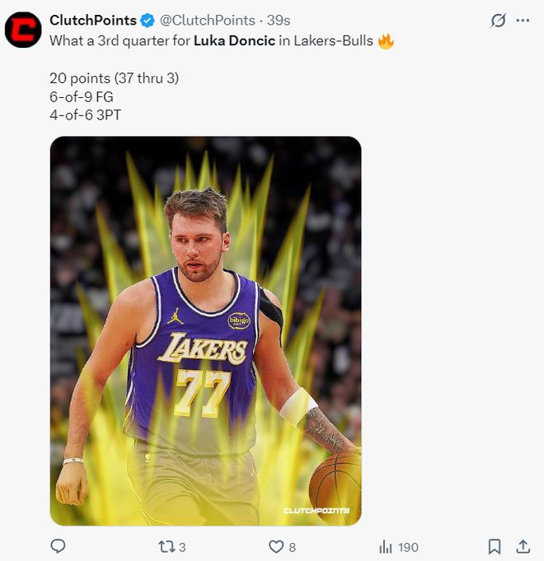Open Grok actions icon on tweet
Viewport: 544px width, 561px height.
pos(498,21)
